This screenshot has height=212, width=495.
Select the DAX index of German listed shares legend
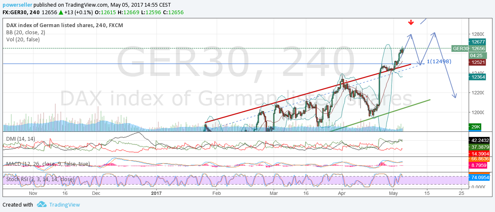point(65,25)
